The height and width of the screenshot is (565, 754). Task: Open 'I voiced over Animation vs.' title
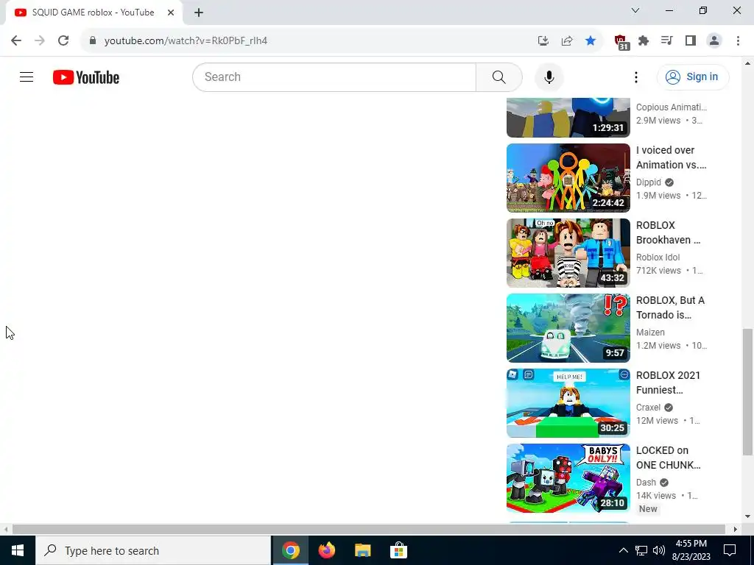pyautogui.click(x=672, y=157)
